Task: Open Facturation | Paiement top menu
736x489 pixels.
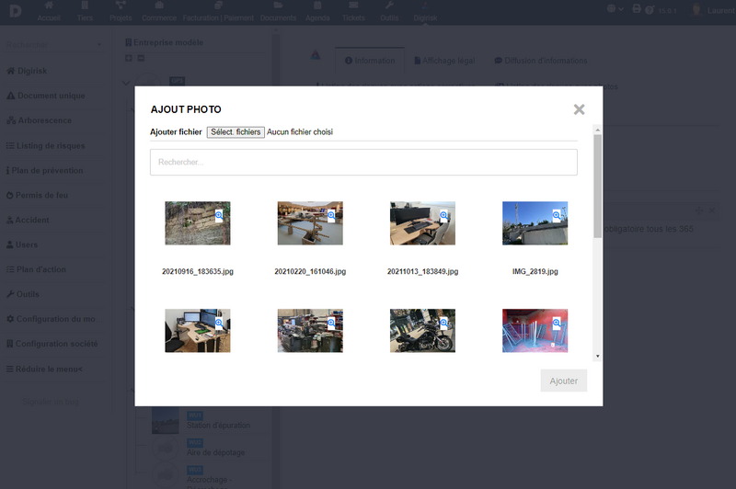Action: pos(218,12)
